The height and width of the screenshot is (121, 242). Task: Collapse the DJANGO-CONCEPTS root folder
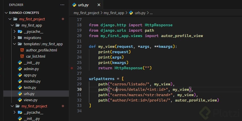click(6, 13)
